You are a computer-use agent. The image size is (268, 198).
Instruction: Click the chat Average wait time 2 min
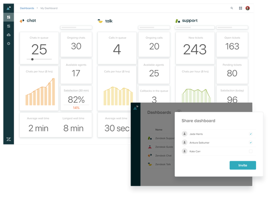point(38,128)
